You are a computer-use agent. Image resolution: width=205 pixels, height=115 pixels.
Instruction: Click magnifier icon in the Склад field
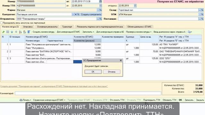[x=202, y=10]
